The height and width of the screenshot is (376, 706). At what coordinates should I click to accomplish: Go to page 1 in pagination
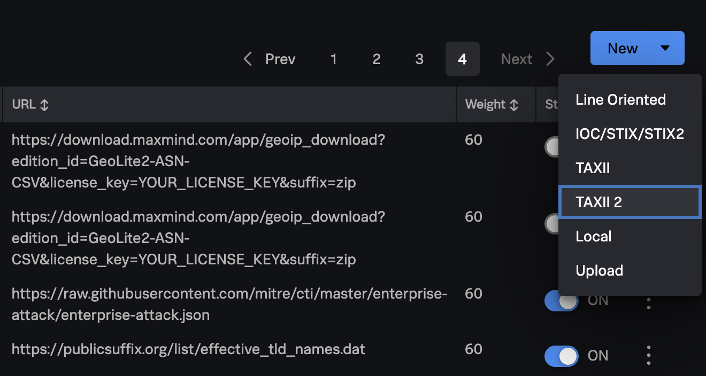click(x=333, y=59)
